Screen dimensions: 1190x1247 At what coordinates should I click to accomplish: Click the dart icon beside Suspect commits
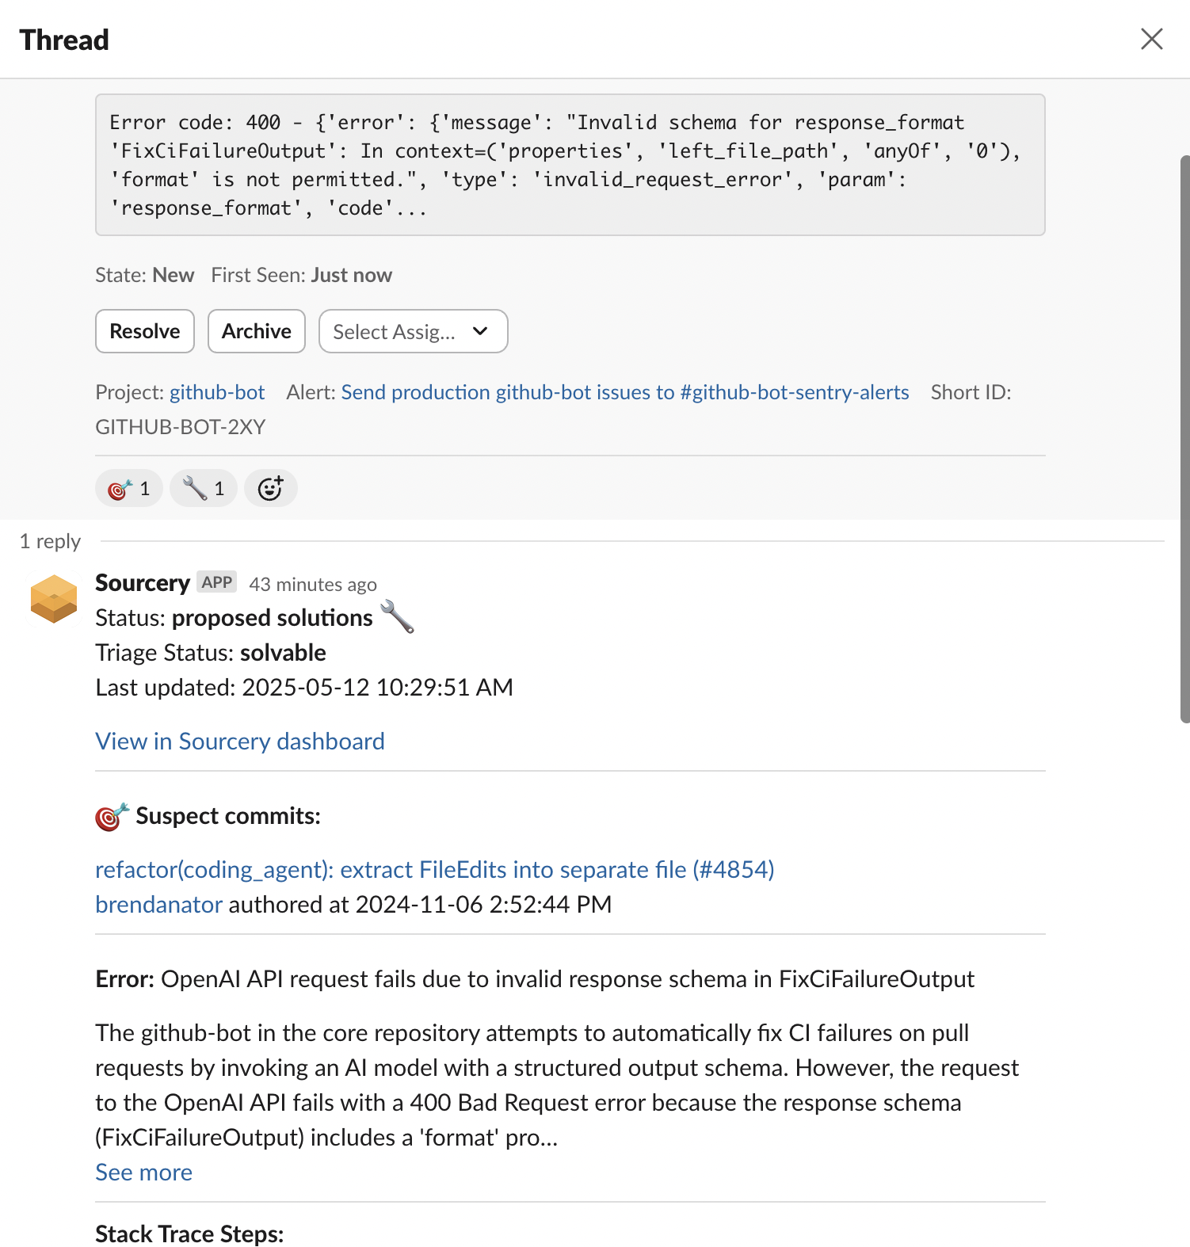(x=112, y=816)
